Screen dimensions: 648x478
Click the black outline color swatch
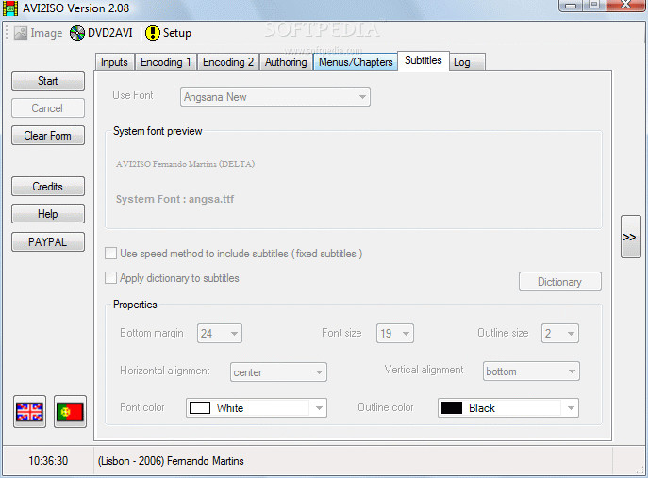click(452, 408)
